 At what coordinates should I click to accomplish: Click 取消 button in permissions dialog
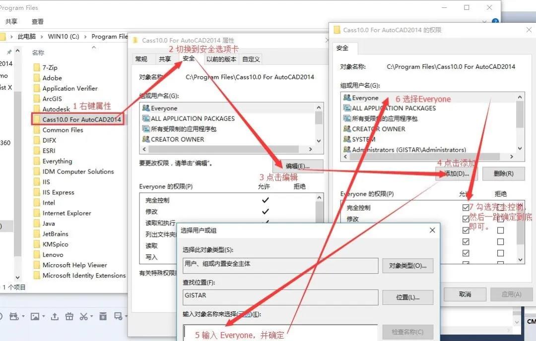pos(465,294)
